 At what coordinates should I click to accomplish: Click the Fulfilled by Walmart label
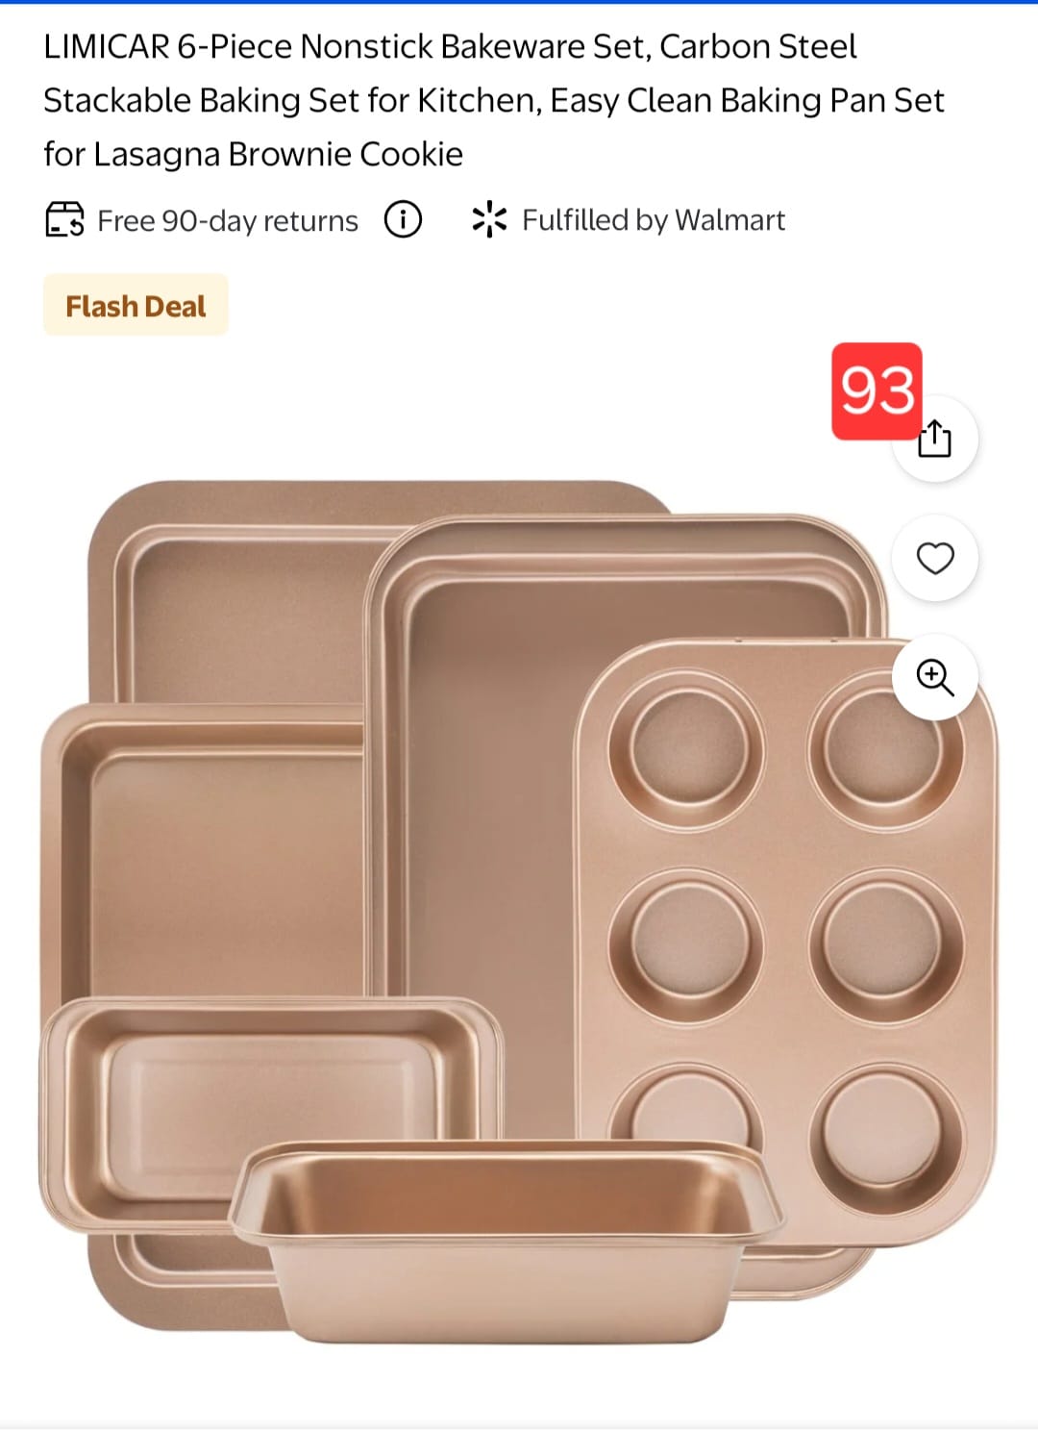[x=654, y=220]
